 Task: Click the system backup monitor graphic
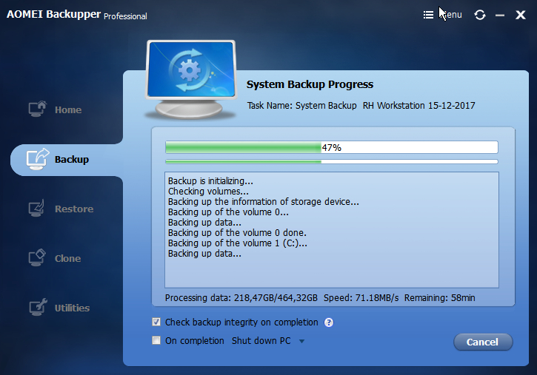point(191,80)
